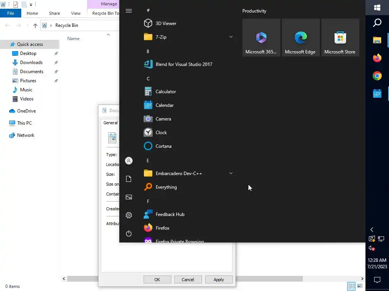Viewport: 389px width, 291px height.
Task: Open taskbar Search magnifier
Action: click(377, 22)
